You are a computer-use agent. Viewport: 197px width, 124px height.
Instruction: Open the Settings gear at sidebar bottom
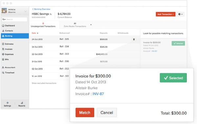8,103
